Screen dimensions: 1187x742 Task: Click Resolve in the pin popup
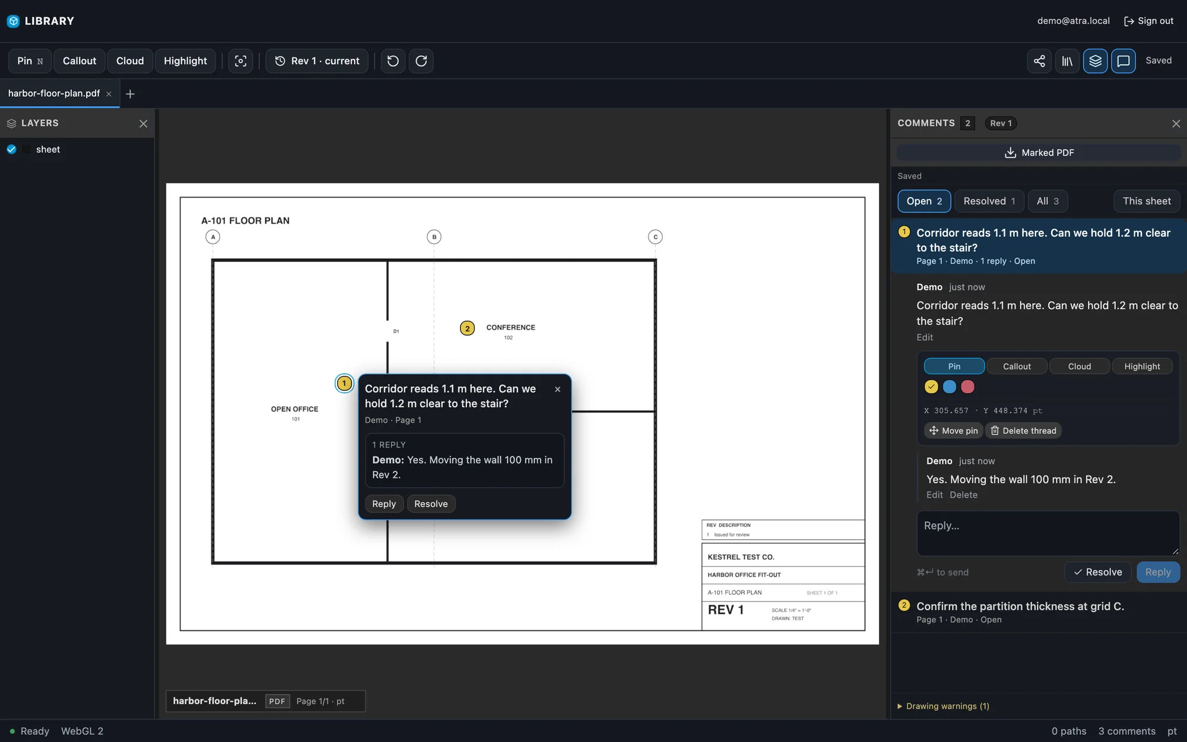point(431,504)
